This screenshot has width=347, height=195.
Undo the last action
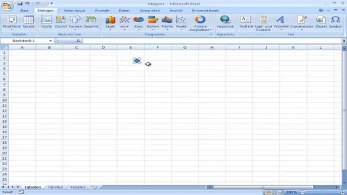[x=28, y=4]
